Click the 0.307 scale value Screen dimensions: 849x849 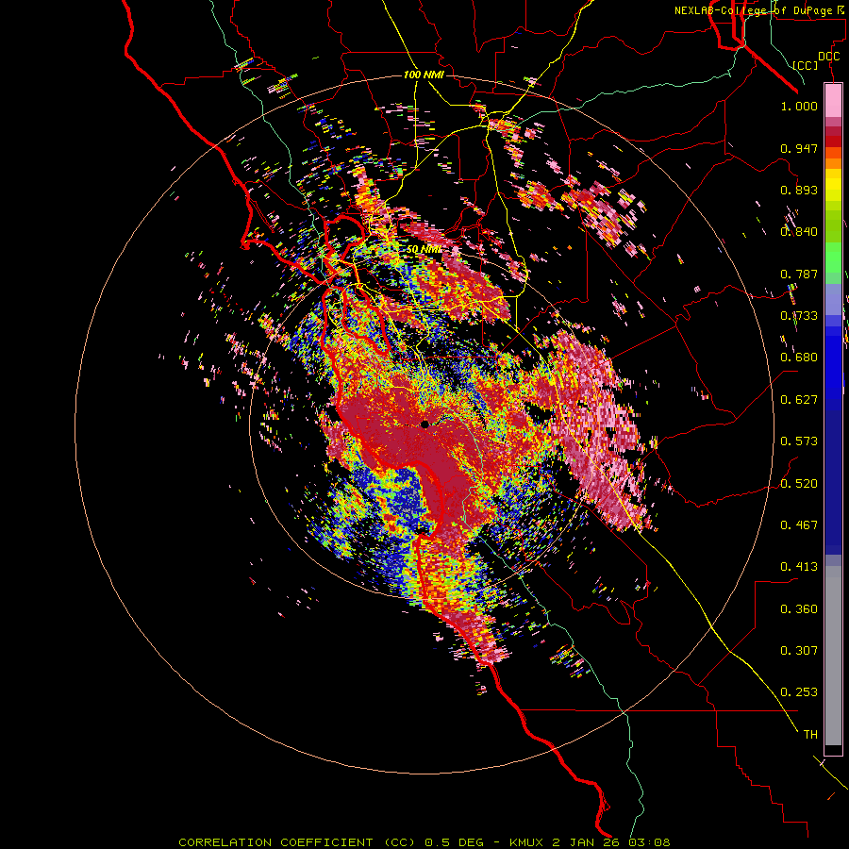point(799,651)
